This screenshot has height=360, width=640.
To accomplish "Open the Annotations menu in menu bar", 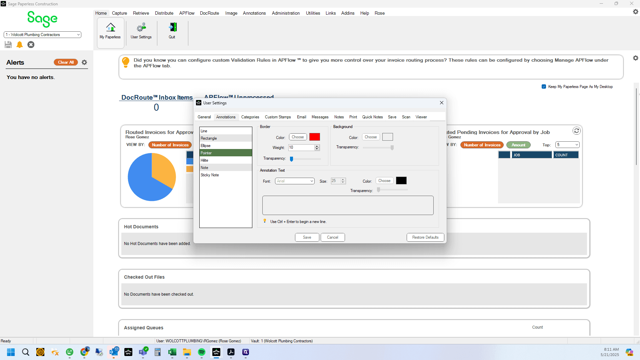I will pyautogui.click(x=254, y=13).
